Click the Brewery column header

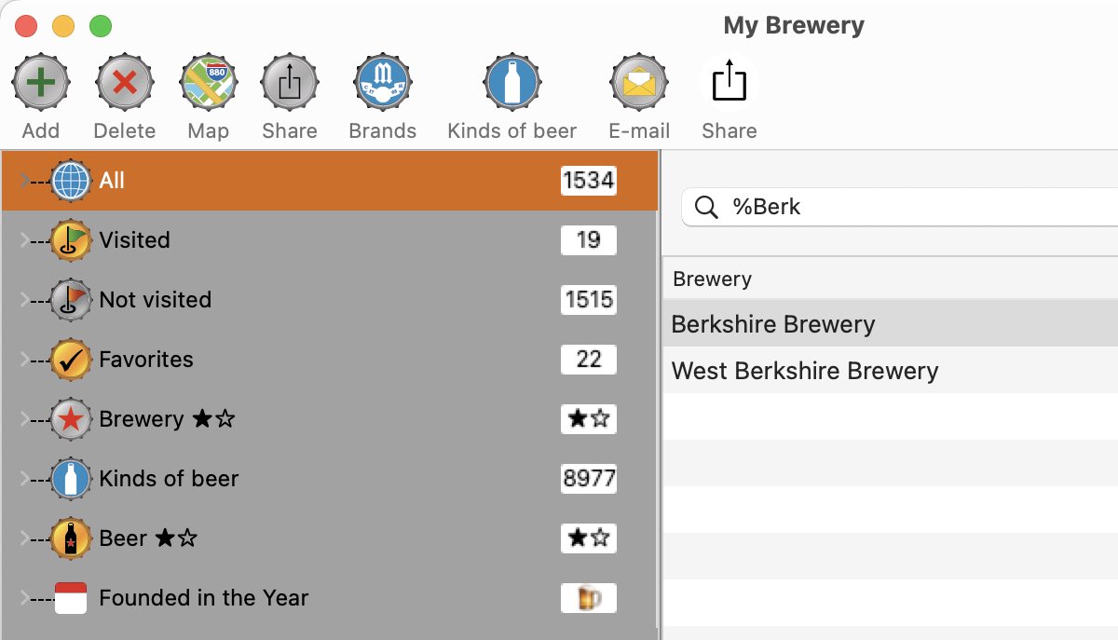712,279
